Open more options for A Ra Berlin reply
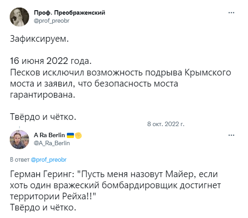This screenshot has width=248, height=218. 231,135
